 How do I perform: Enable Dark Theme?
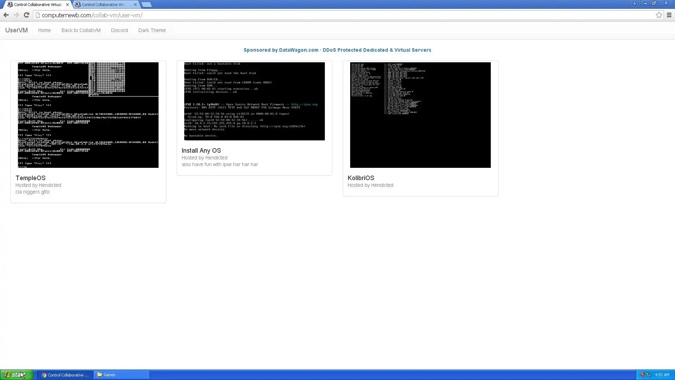(152, 30)
